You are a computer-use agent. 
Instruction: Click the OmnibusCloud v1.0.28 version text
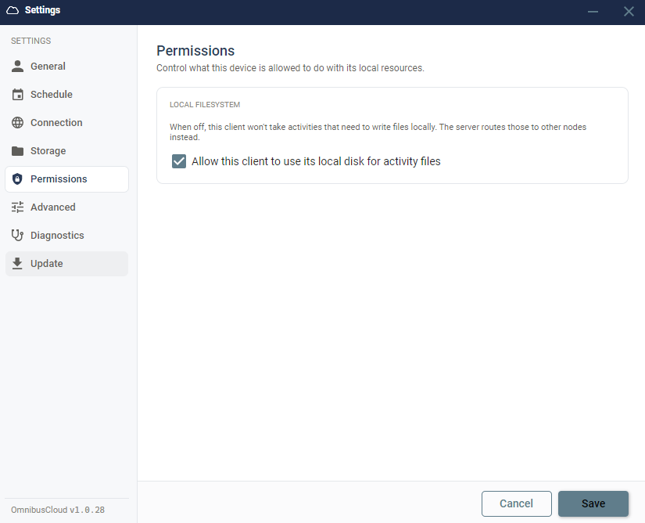(58, 510)
